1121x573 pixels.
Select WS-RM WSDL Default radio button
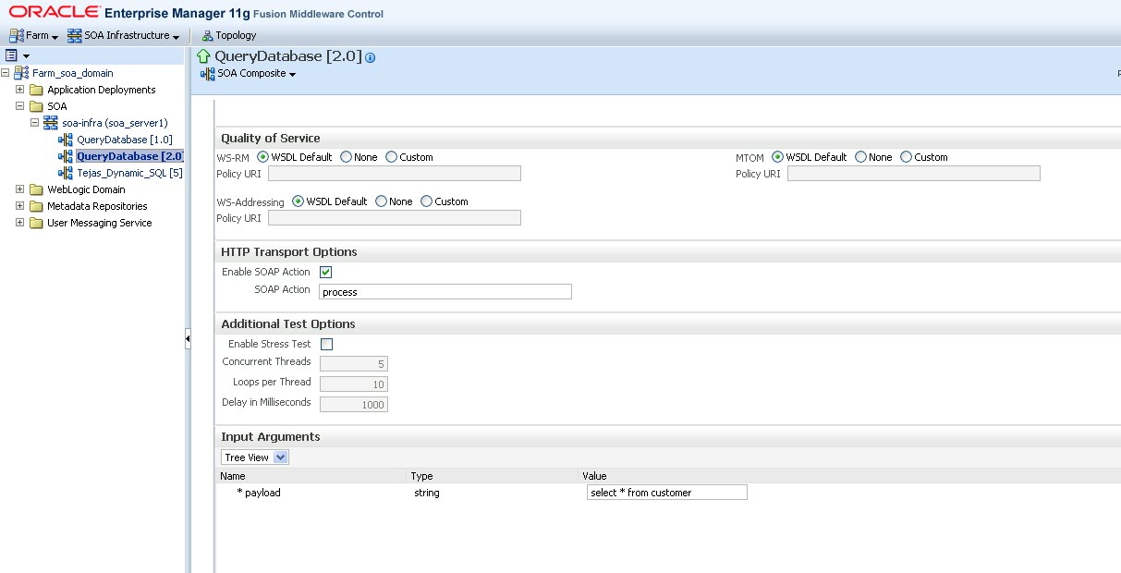coord(262,157)
